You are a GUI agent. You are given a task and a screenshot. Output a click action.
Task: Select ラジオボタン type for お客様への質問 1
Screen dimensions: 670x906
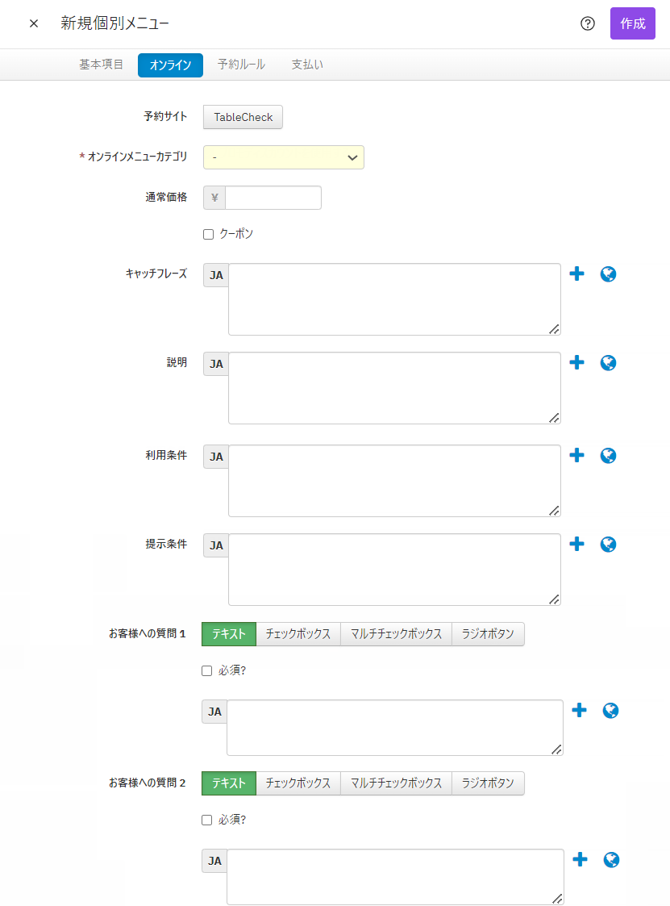tap(488, 634)
